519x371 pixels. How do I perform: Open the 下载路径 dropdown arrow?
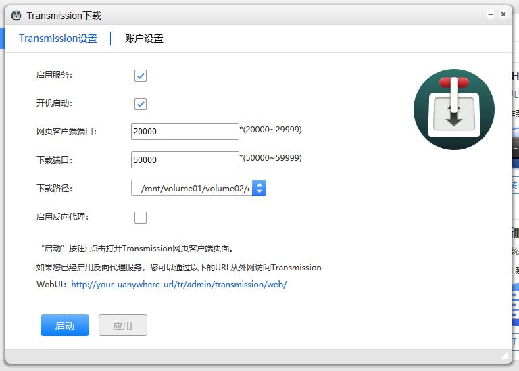click(x=259, y=188)
